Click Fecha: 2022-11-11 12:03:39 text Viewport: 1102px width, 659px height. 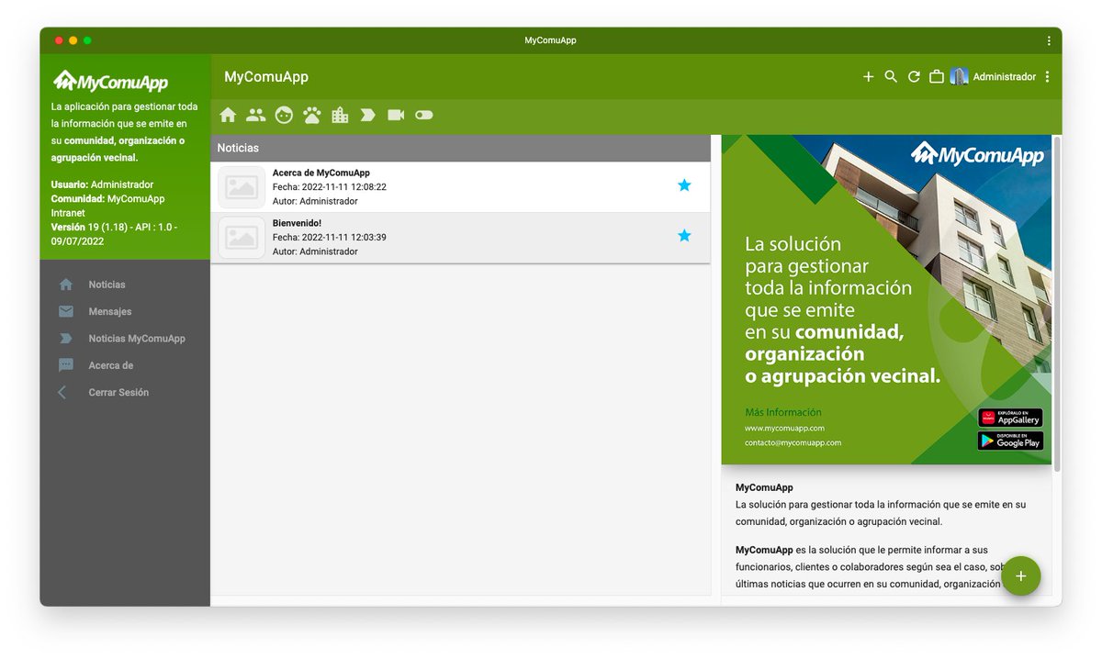coord(330,237)
